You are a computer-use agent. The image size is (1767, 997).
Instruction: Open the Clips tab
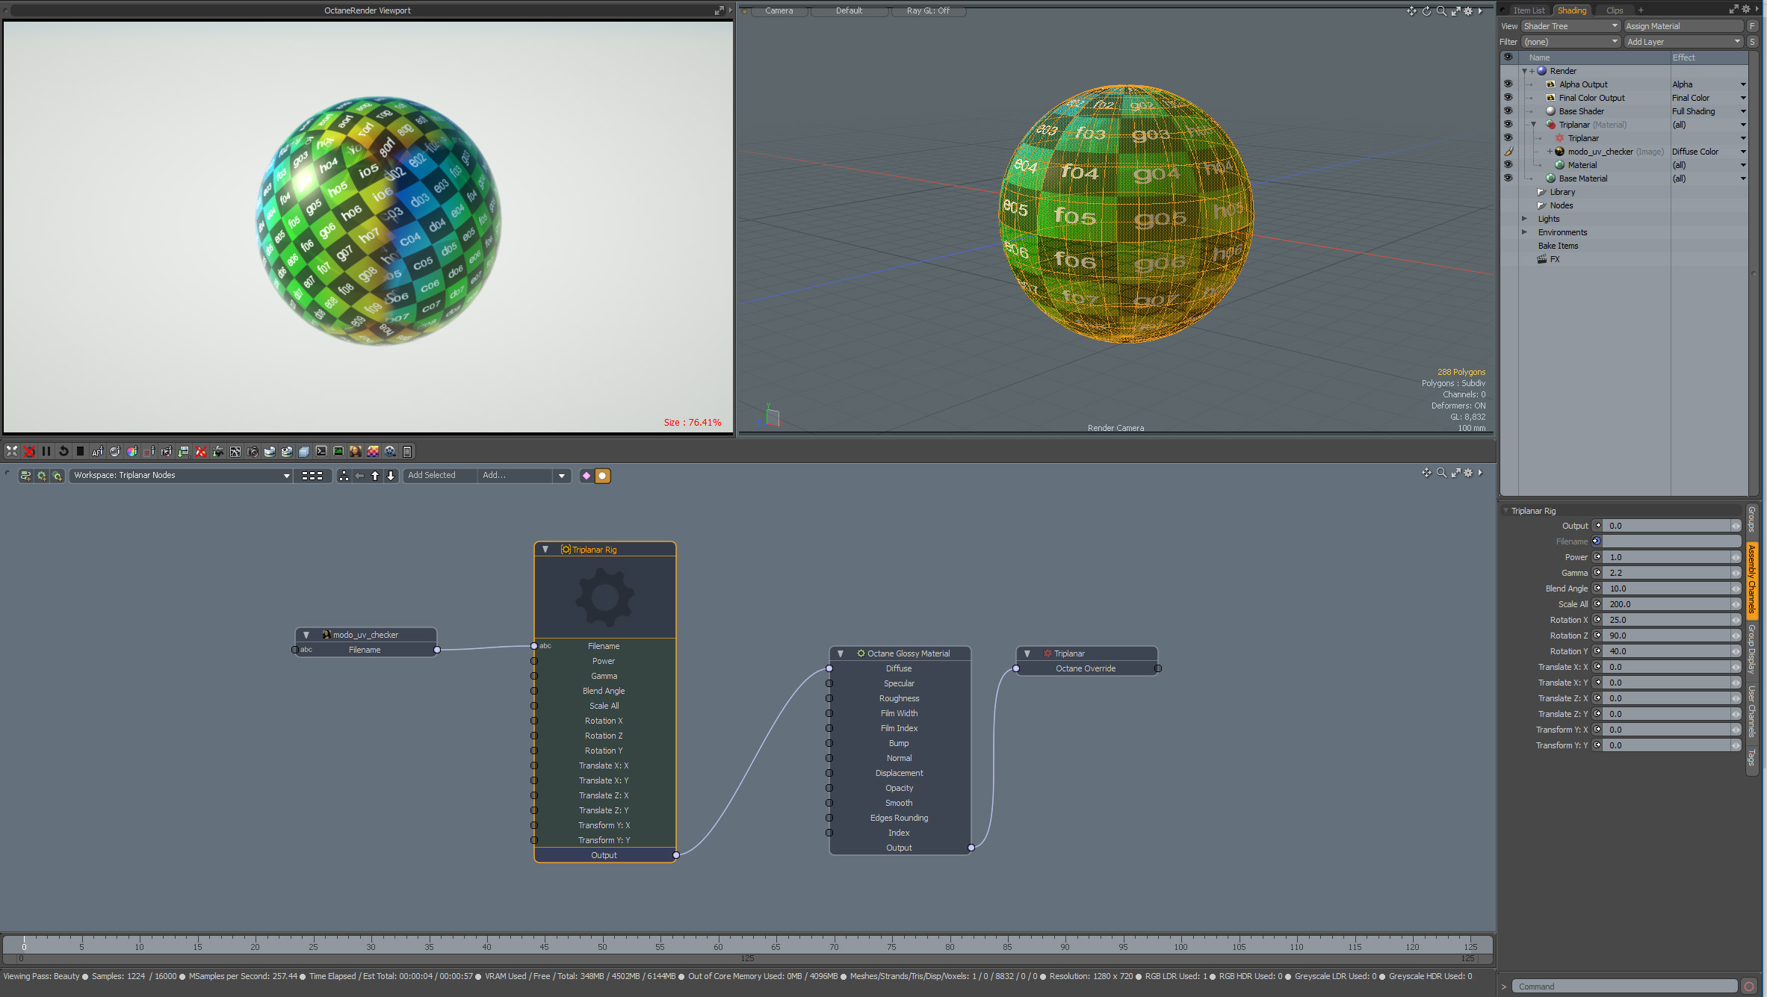1615,10
